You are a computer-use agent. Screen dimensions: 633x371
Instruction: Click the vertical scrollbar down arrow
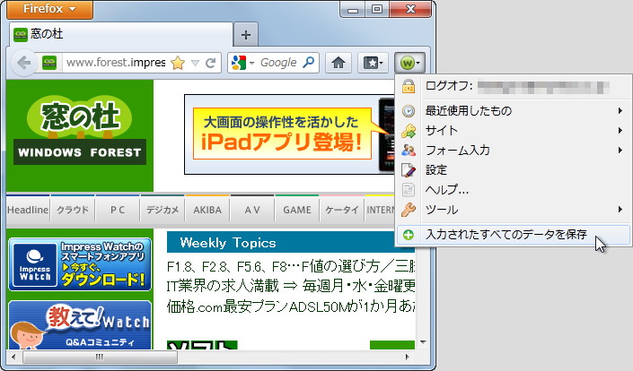coord(423,342)
